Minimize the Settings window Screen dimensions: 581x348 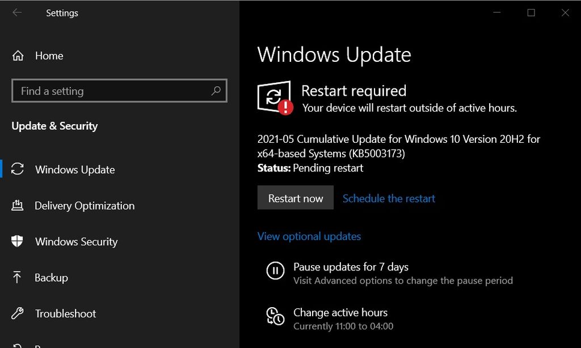497,12
